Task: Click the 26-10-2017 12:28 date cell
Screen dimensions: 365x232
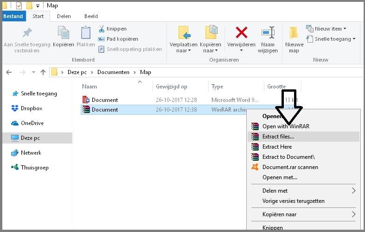Action: pyautogui.click(x=176, y=100)
